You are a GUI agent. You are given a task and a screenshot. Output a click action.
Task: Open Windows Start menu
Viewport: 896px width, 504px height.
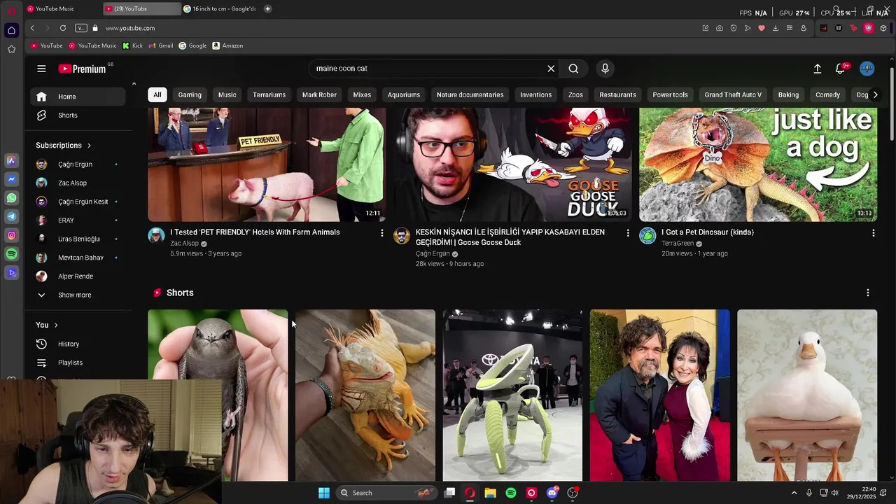point(324,493)
